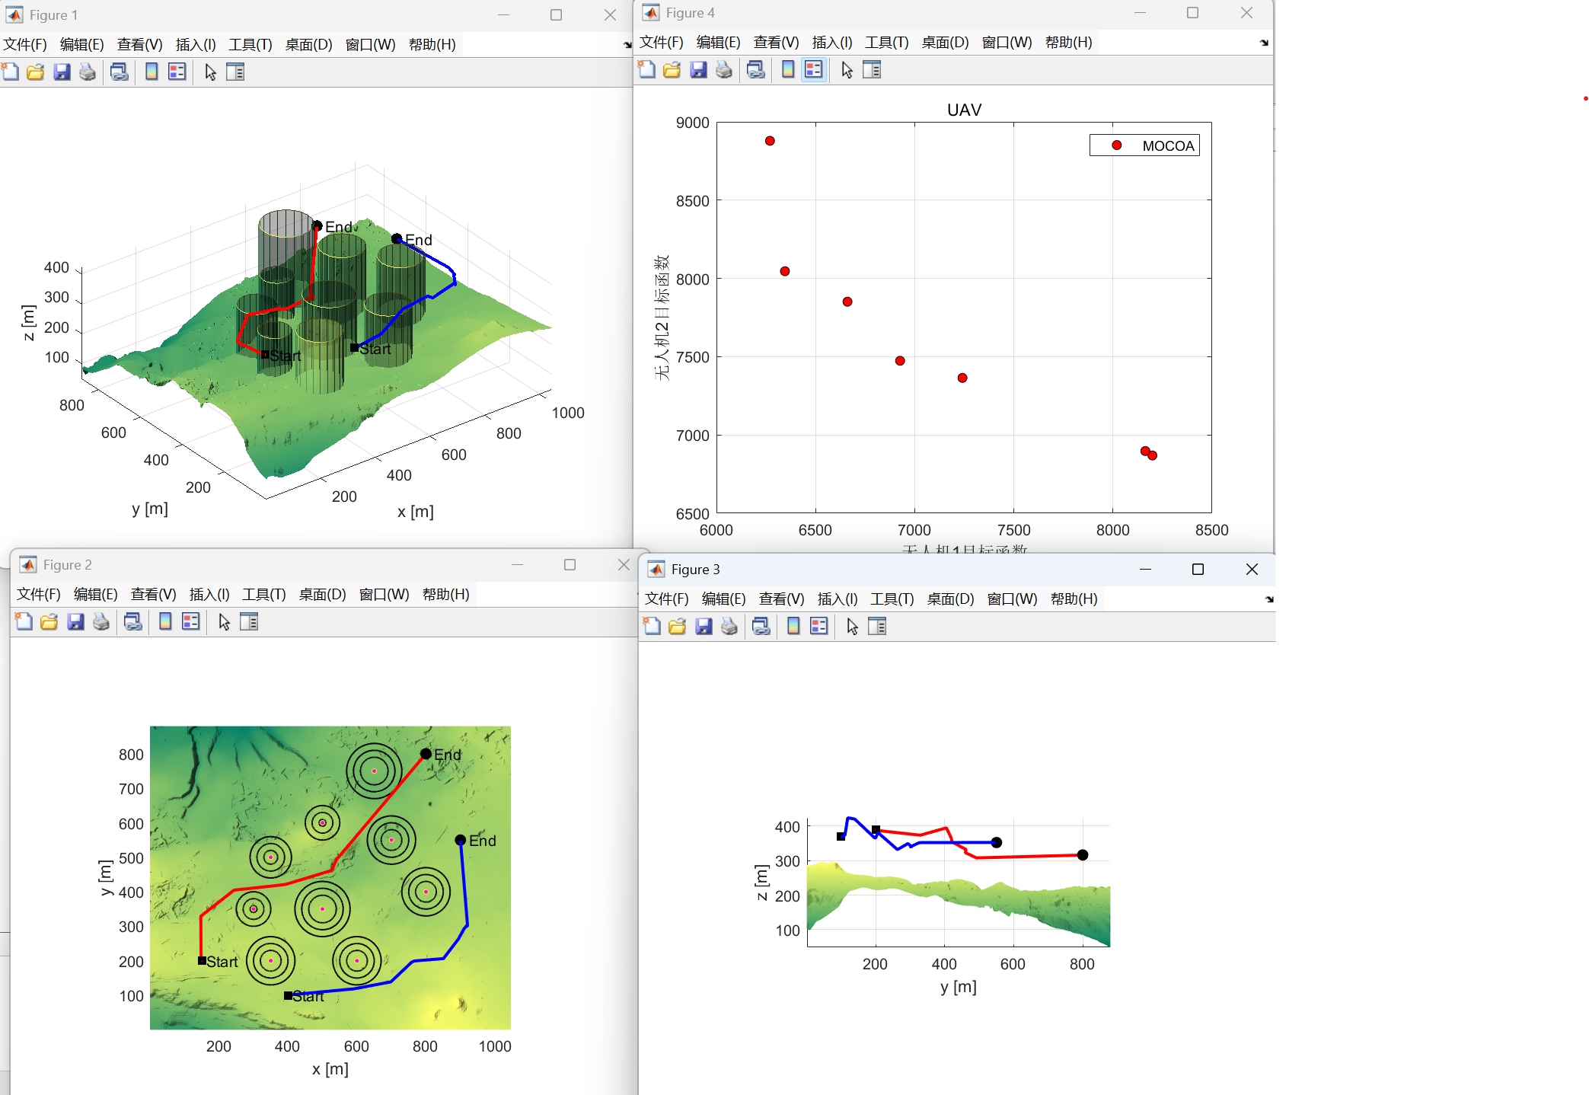
Task: Toggle Insert Legend button in Figure 4
Action: (813, 70)
